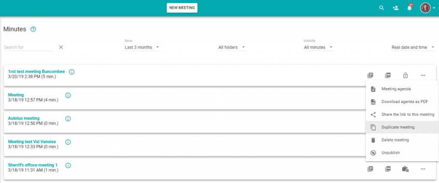Clear the search field with the X
The image size is (439, 183).
point(61,47)
